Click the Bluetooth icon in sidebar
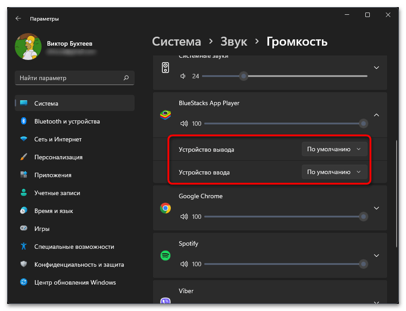406x311 pixels. pos(24,121)
